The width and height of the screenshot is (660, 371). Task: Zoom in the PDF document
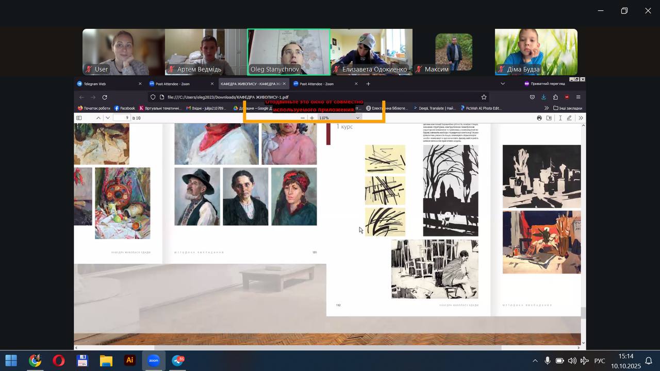tap(312, 118)
